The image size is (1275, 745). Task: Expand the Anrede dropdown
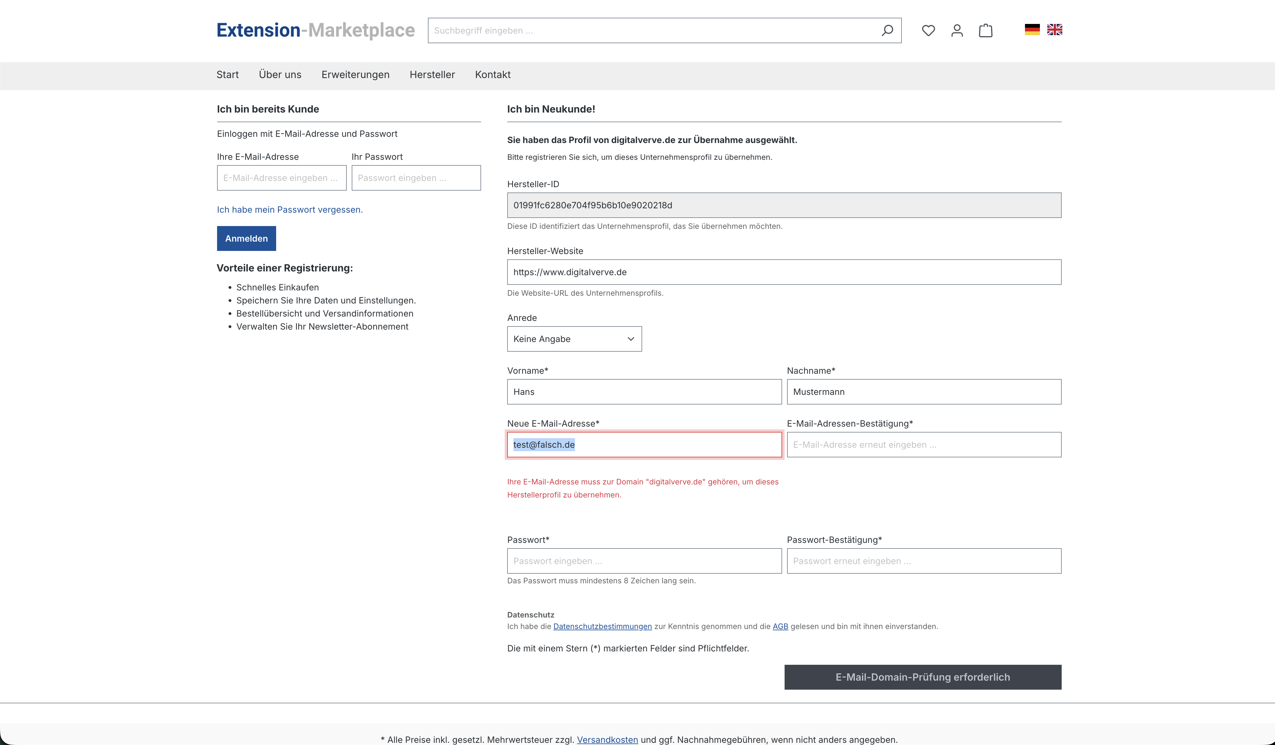pos(574,339)
